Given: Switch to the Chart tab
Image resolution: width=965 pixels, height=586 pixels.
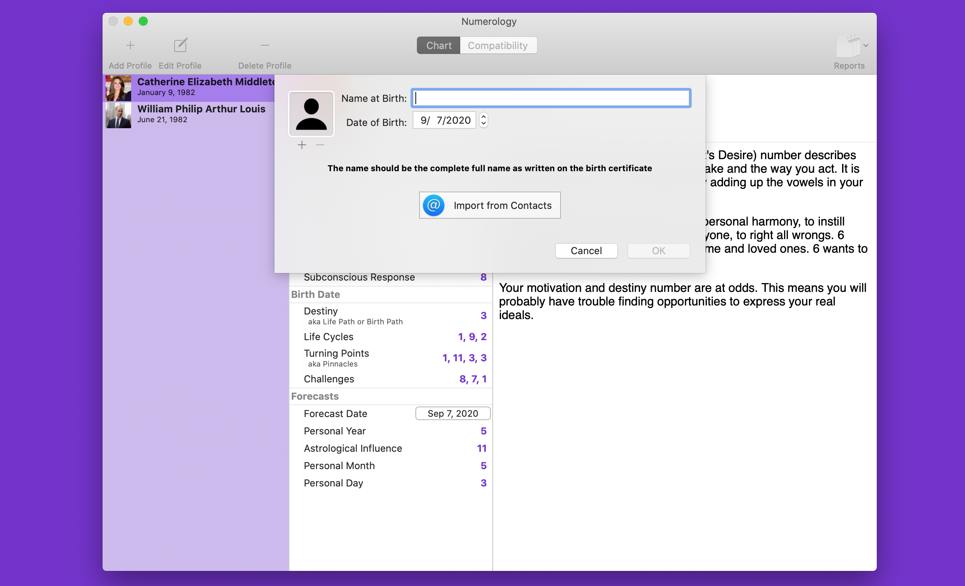Looking at the screenshot, I should point(438,45).
